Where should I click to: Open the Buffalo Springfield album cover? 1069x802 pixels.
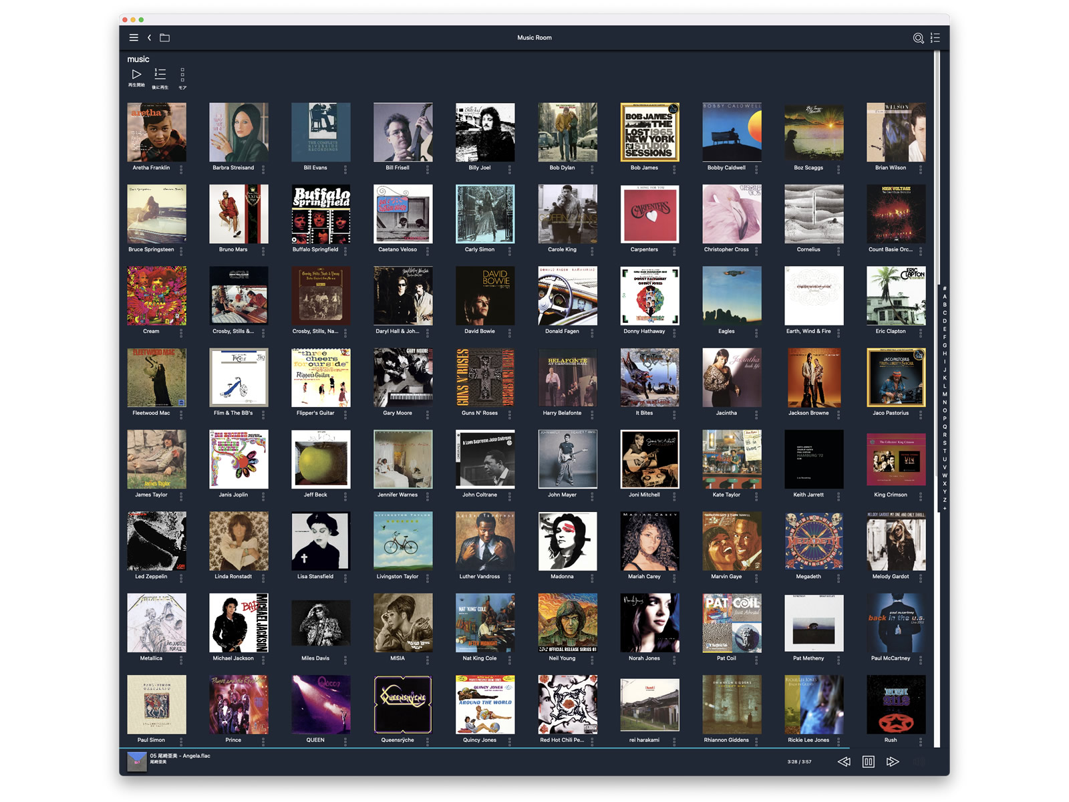click(x=321, y=214)
